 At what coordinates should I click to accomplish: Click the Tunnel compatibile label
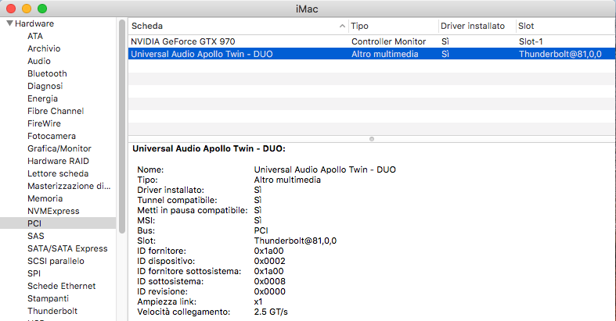pos(177,200)
